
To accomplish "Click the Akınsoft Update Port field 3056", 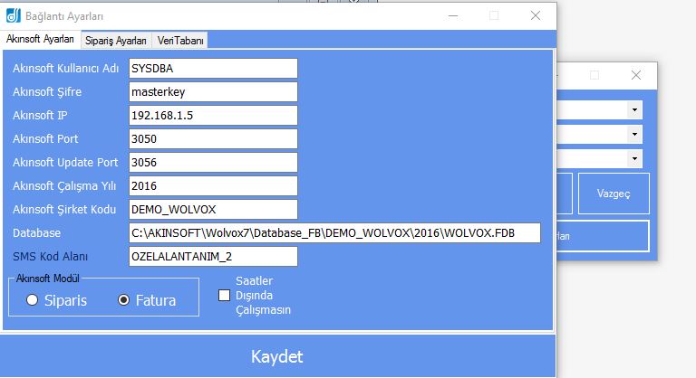I will (x=213, y=163).
